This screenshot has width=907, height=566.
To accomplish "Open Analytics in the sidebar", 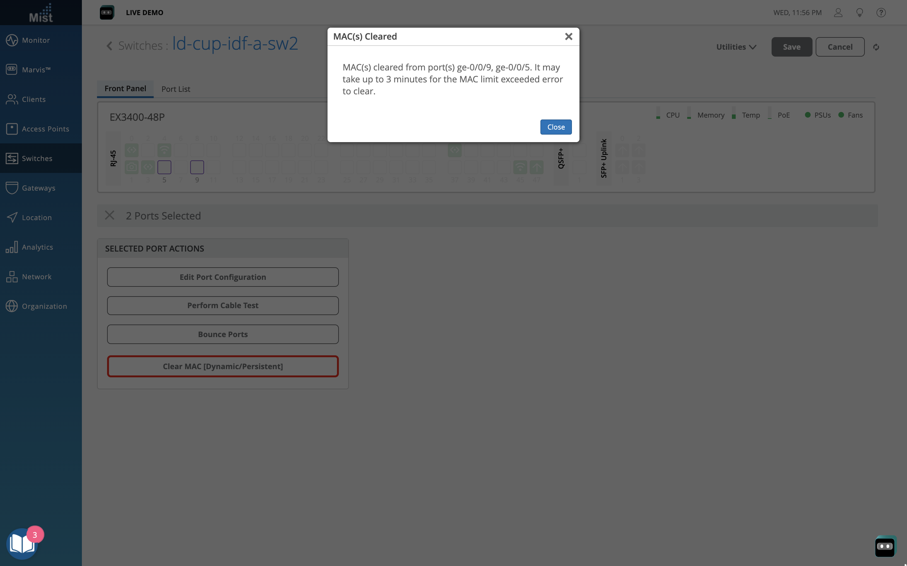I will 37,247.
